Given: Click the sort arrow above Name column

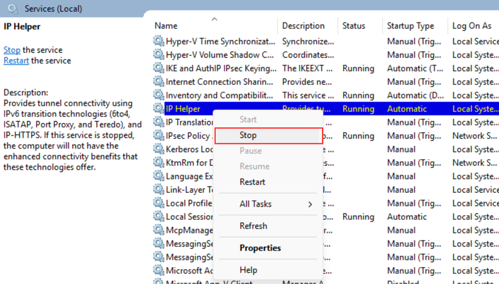Looking at the screenshot, I should (x=215, y=19).
